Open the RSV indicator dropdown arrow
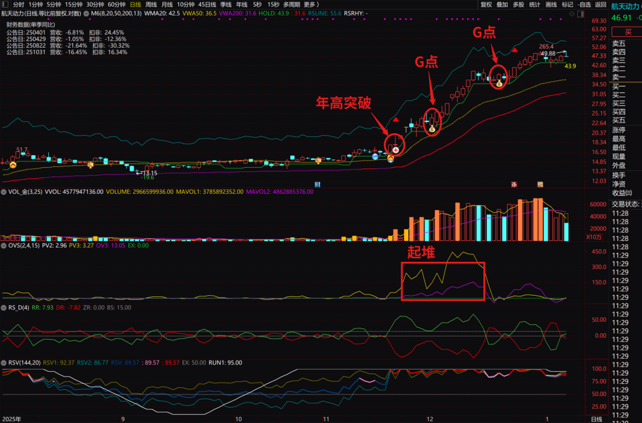The height and width of the screenshot is (423, 642). 4,363
